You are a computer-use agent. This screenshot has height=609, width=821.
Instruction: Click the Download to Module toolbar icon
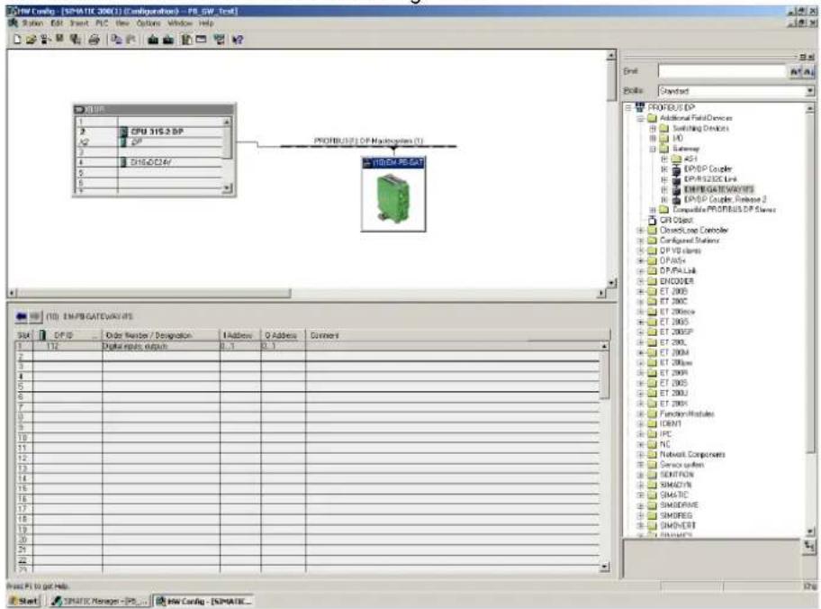click(x=153, y=40)
